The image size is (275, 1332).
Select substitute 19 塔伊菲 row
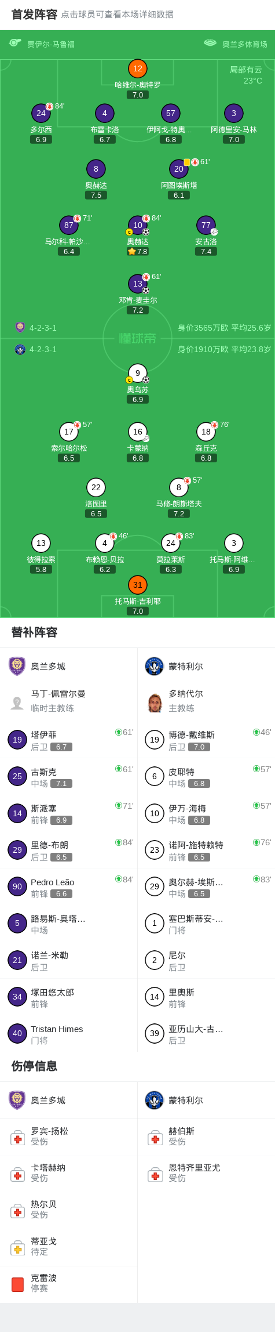(69, 740)
